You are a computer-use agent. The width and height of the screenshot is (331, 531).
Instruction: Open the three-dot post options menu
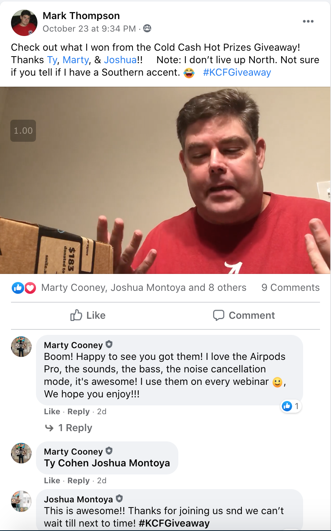pyautogui.click(x=308, y=21)
